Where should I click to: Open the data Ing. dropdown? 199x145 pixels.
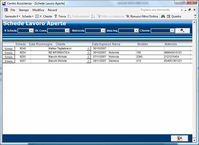[x=136, y=31]
